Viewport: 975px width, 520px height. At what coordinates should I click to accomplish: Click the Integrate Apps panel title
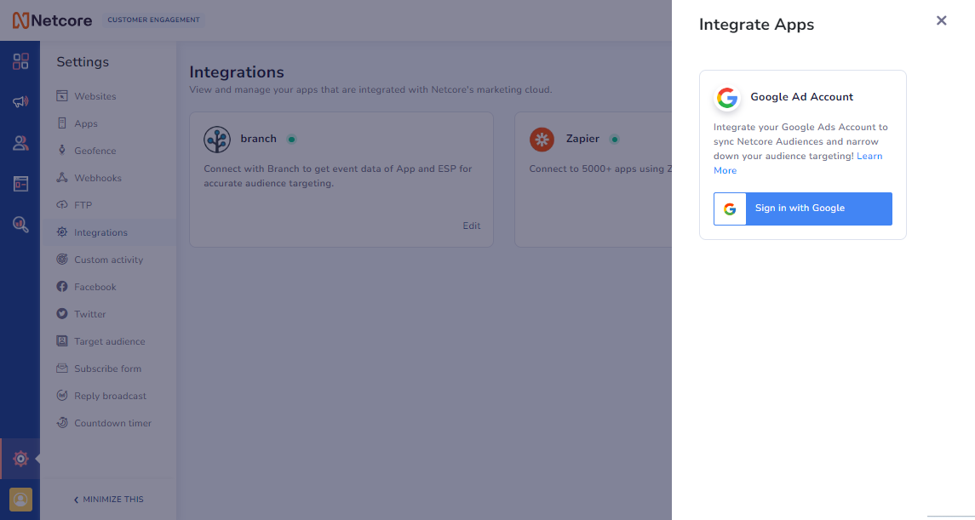coord(756,25)
